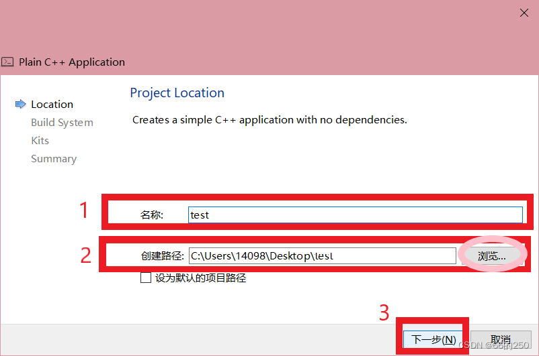Click the Project Location heading
Image resolution: width=539 pixels, height=356 pixels.
[x=177, y=93]
